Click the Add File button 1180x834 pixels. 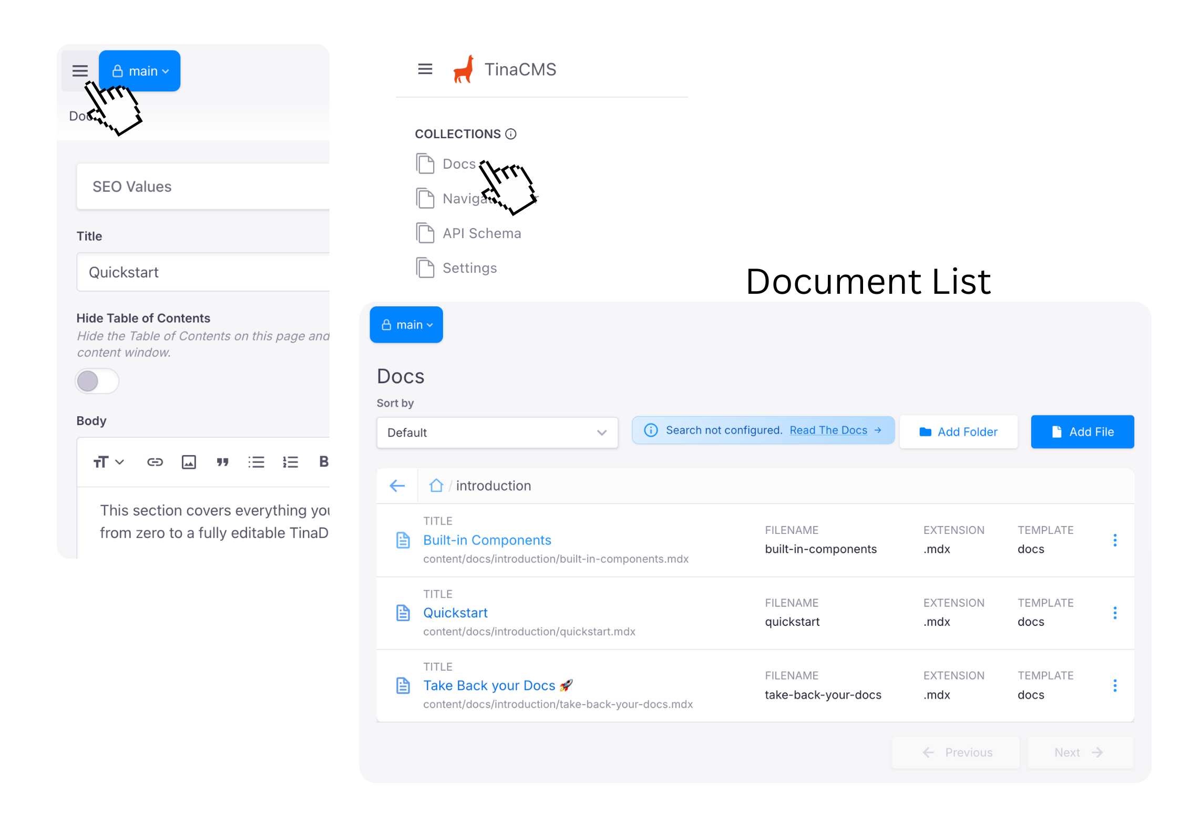[x=1082, y=431]
